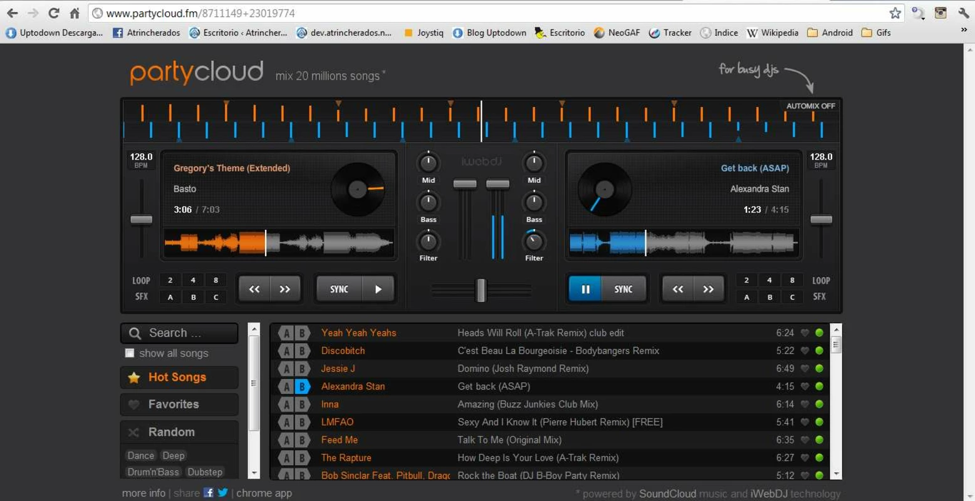Image resolution: width=975 pixels, height=501 pixels.
Task: Click in the song Search field
Action: pos(179,333)
